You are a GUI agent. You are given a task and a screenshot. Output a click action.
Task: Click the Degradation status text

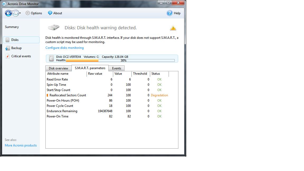tap(159, 95)
